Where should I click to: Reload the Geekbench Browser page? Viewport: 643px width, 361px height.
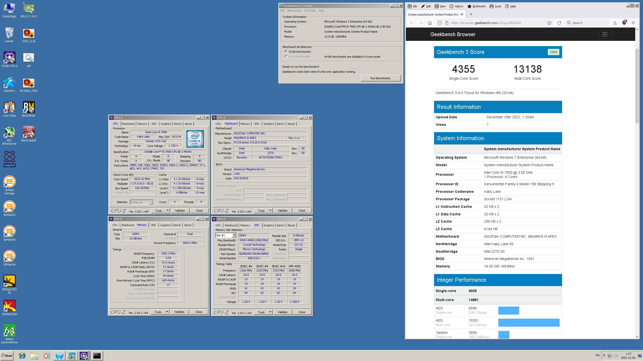pos(559,23)
